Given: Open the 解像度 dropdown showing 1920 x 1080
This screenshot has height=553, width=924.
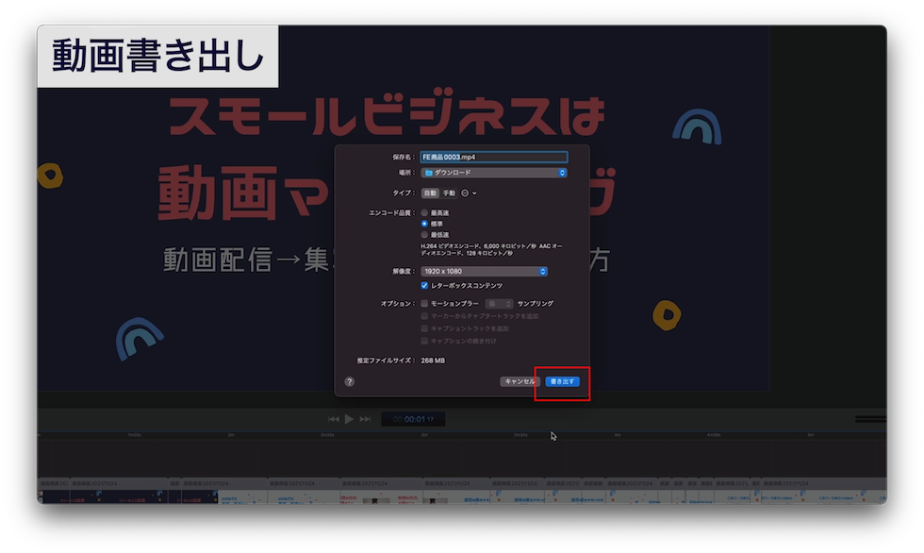Looking at the screenshot, I should (484, 271).
